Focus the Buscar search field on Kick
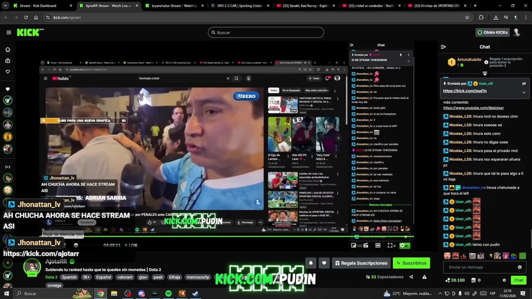532x299 pixels. click(x=266, y=32)
